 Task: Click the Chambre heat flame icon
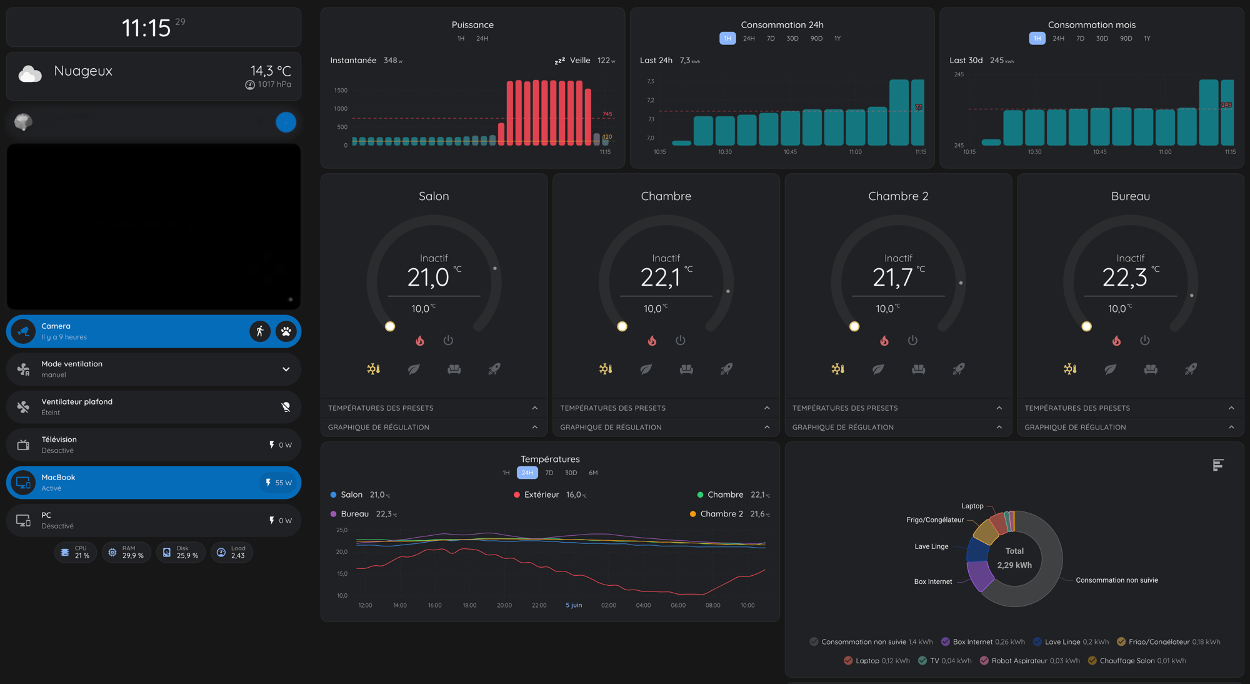652,340
